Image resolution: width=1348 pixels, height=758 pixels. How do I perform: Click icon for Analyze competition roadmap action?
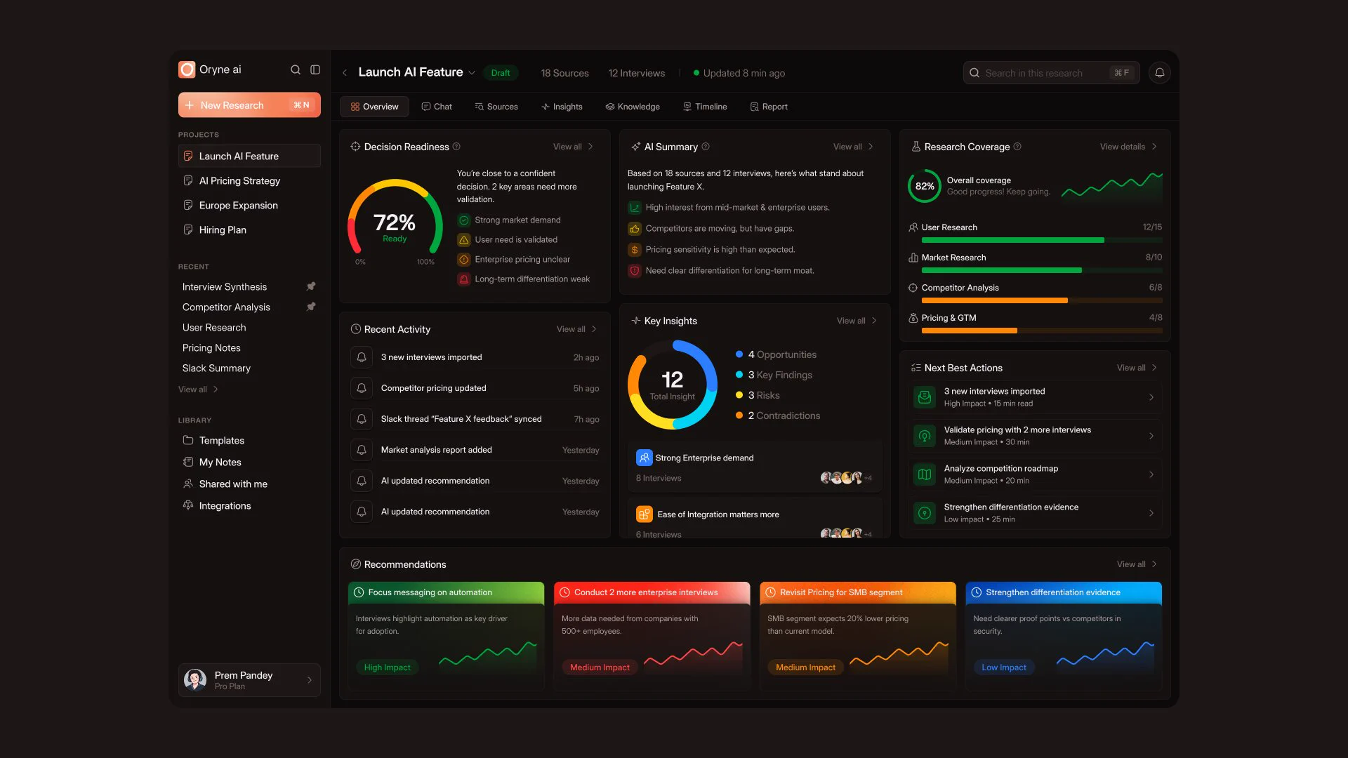[925, 474]
